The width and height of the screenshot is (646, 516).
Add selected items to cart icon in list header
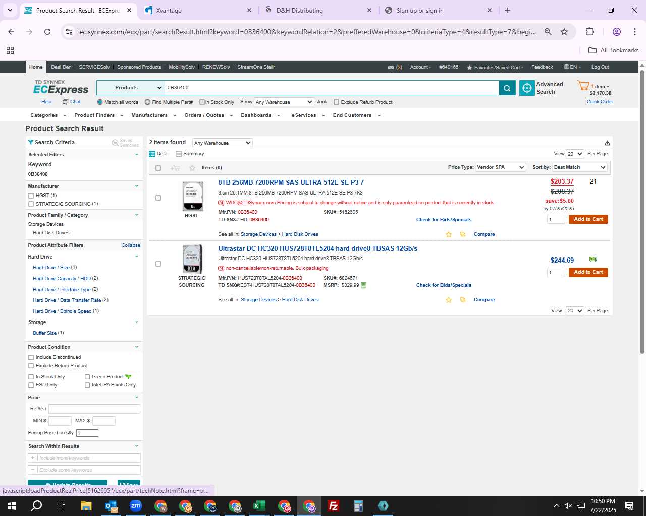175,168
